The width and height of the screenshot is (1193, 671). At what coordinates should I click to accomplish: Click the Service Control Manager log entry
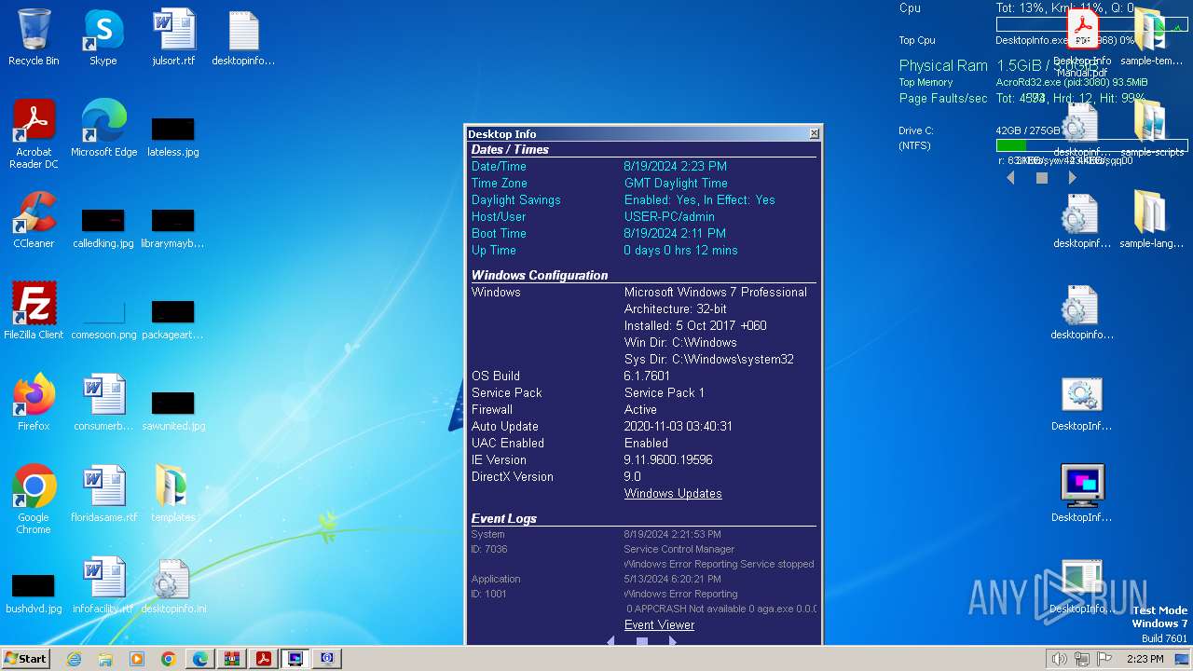[x=679, y=549]
